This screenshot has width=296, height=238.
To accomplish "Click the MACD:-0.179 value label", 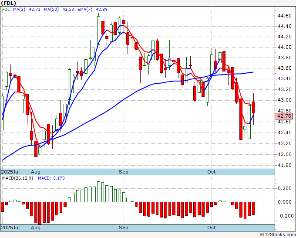I will click(x=51, y=178).
